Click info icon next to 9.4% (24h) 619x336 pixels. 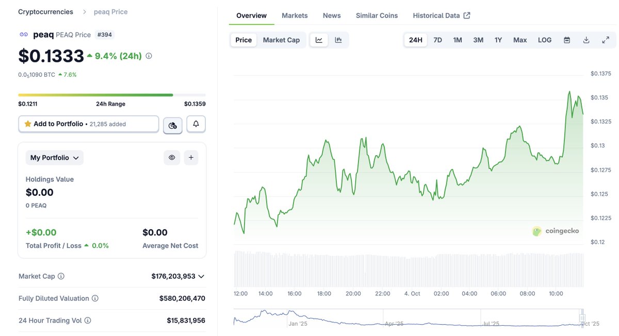(149, 56)
